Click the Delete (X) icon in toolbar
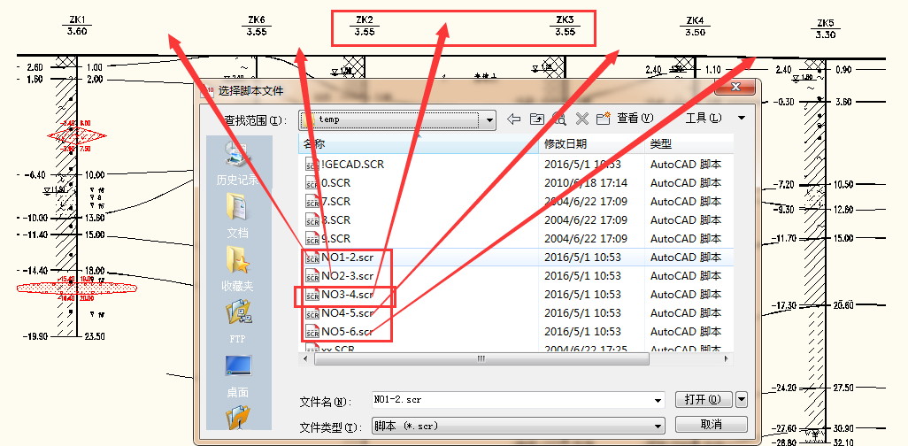908x446 pixels. click(582, 119)
